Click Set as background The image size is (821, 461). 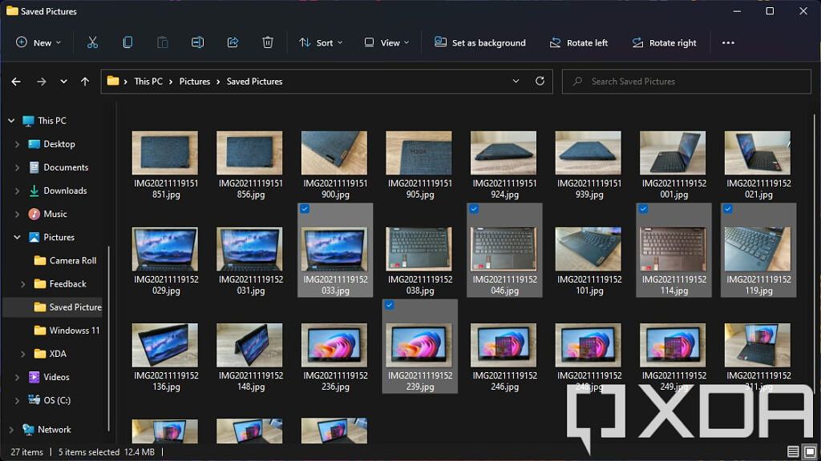tap(480, 42)
